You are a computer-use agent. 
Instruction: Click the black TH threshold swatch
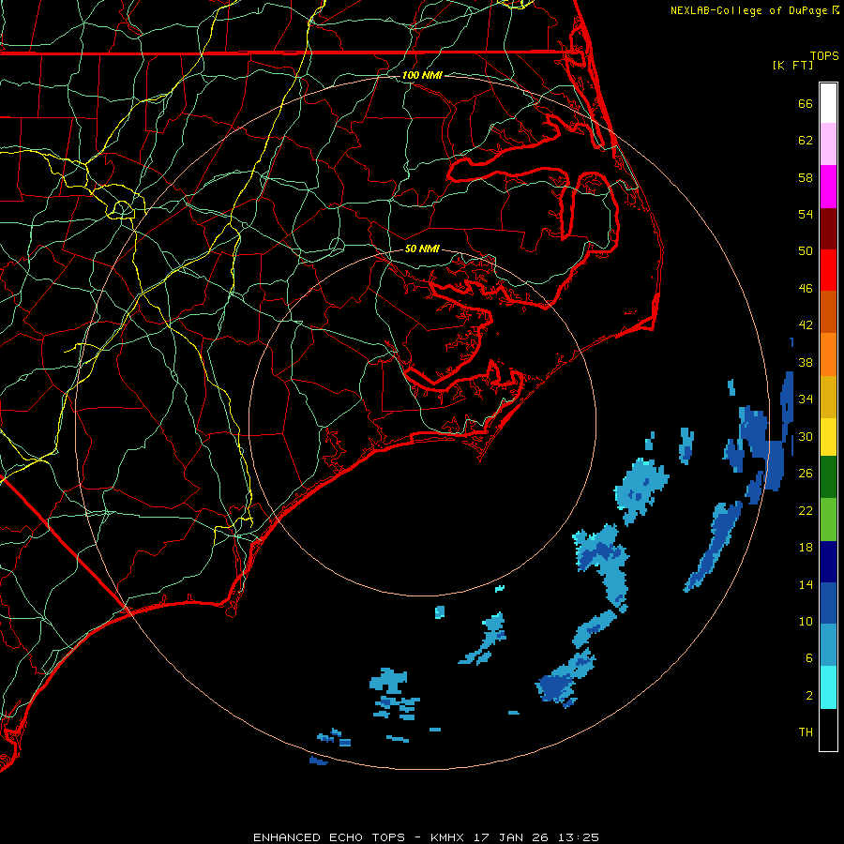[x=828, y=730]
